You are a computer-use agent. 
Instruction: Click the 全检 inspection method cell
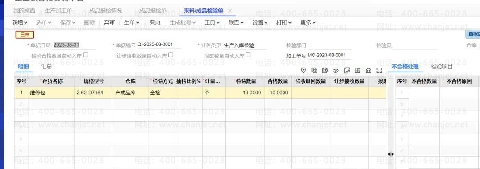[162, 93]
